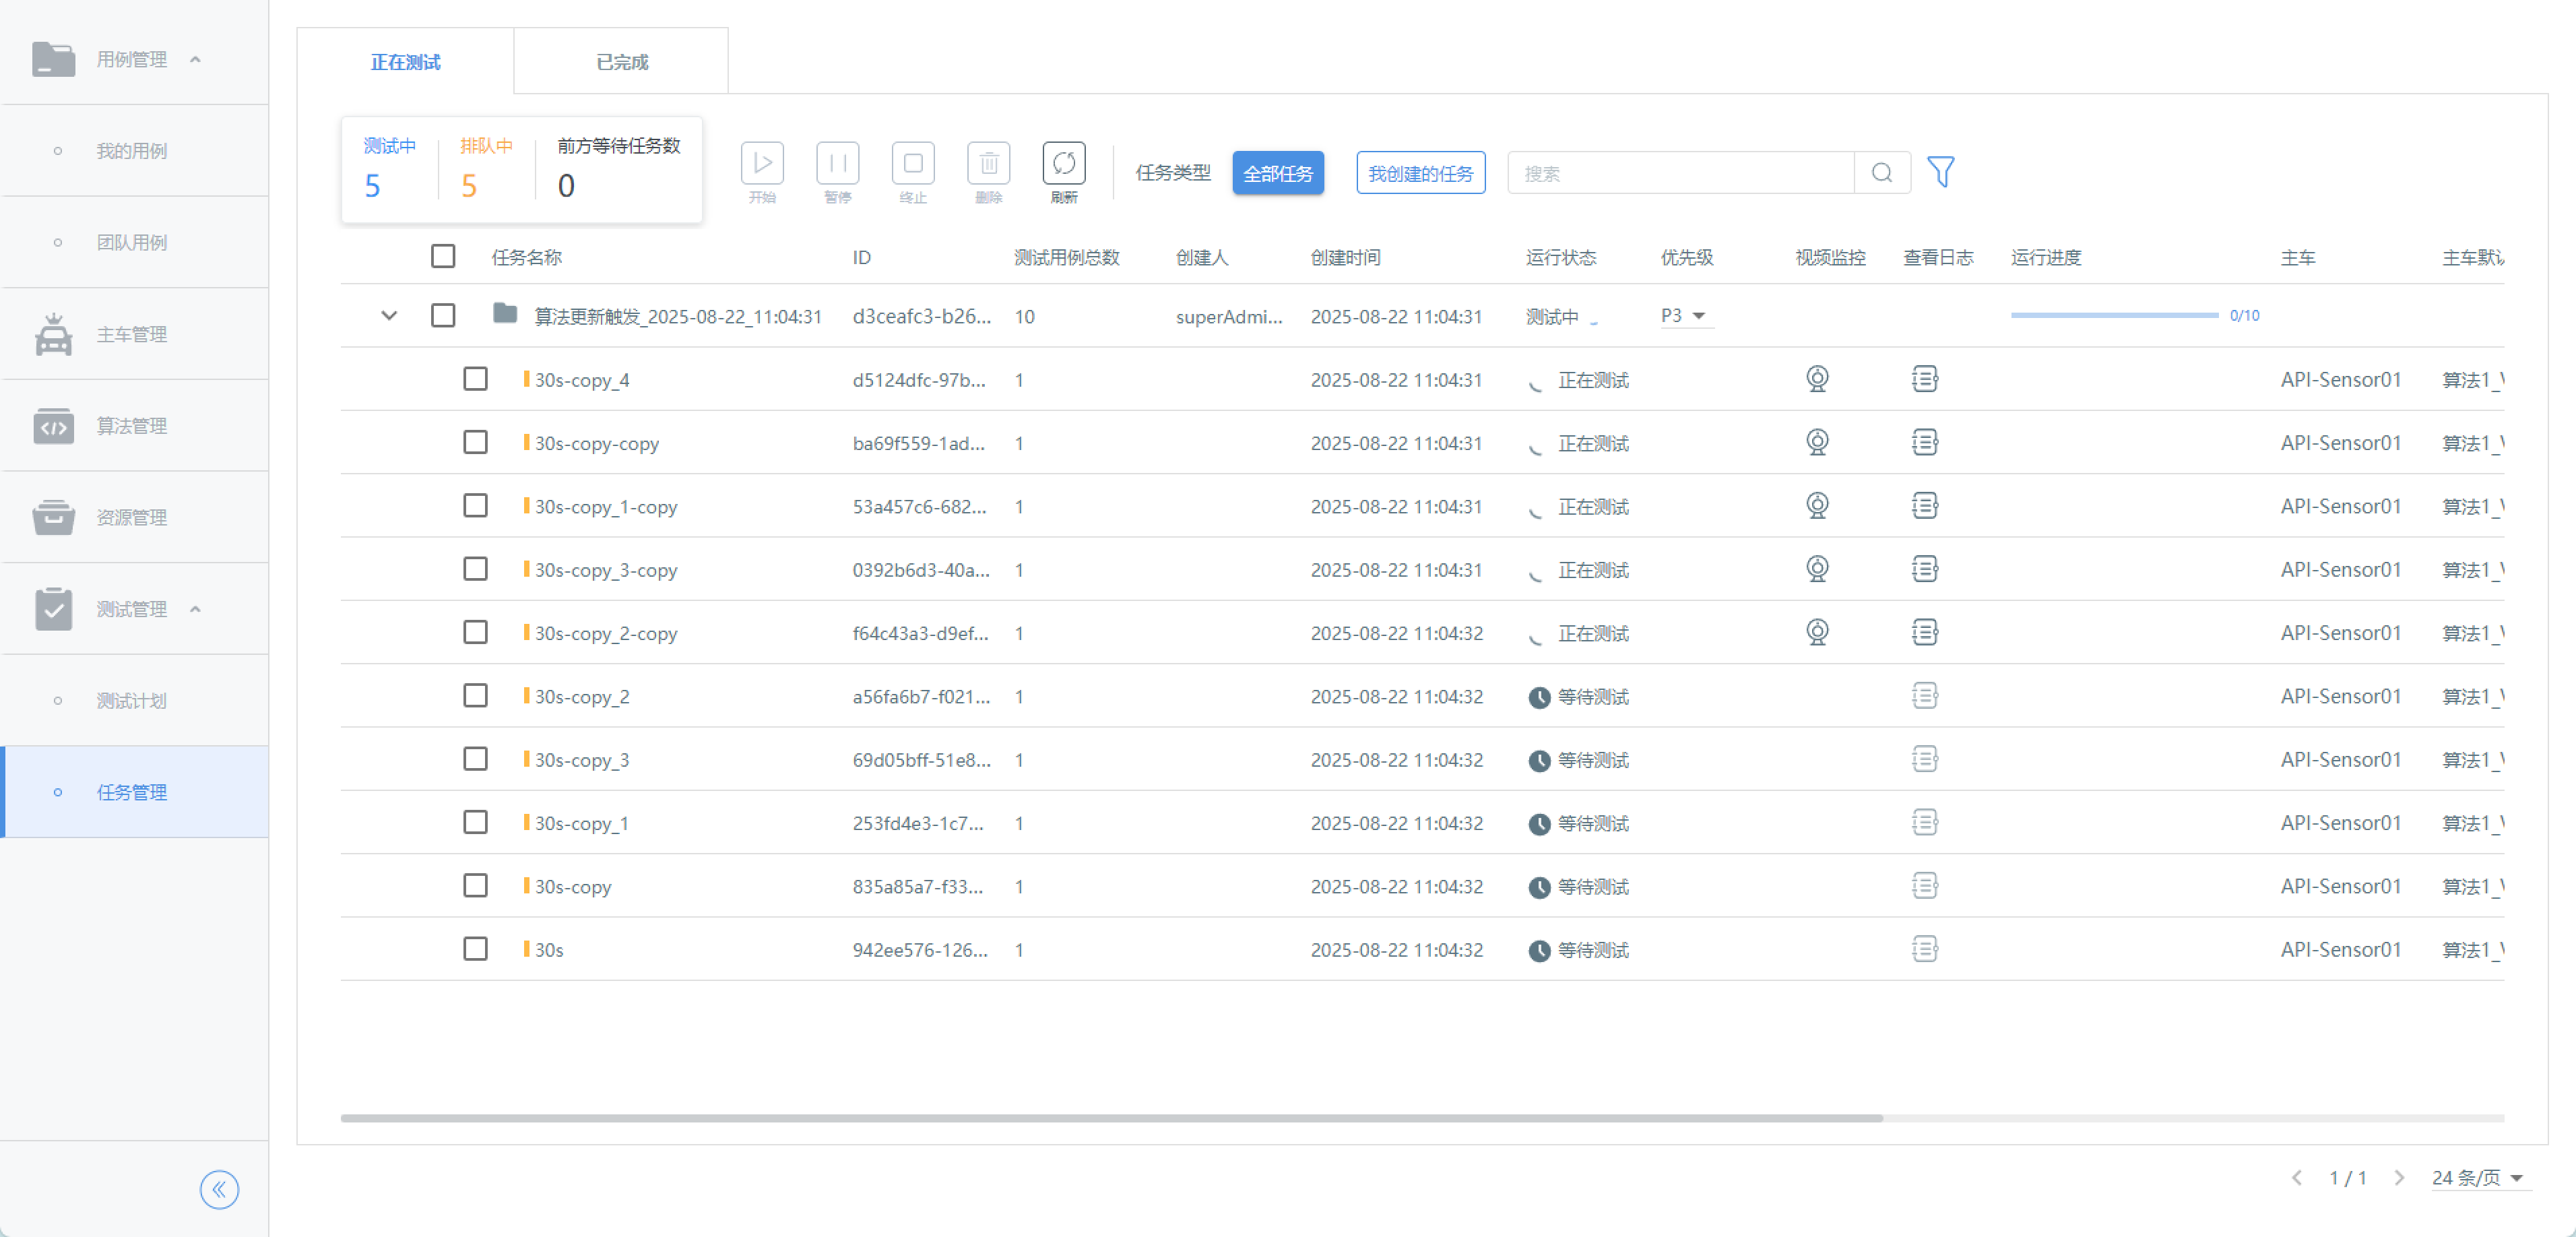Viewport: 2576px width, 1237px height.
Task: Open the filter funnel icon
Action: [1941, 172]
